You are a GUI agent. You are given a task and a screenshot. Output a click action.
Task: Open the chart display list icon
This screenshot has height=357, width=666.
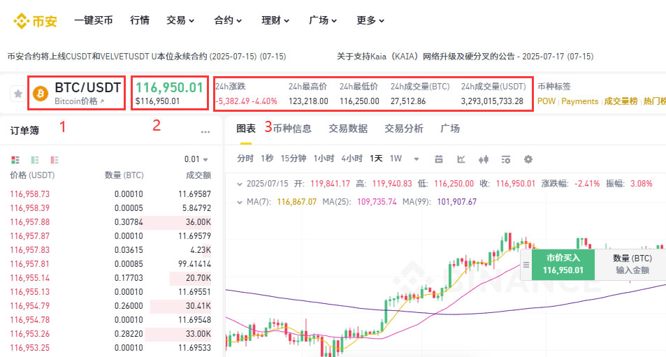point(505,159)
